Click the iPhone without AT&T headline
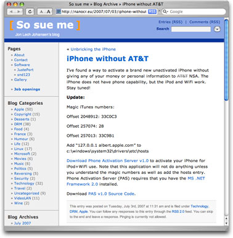Screen dimensions: 233x238 pos(107,59)
